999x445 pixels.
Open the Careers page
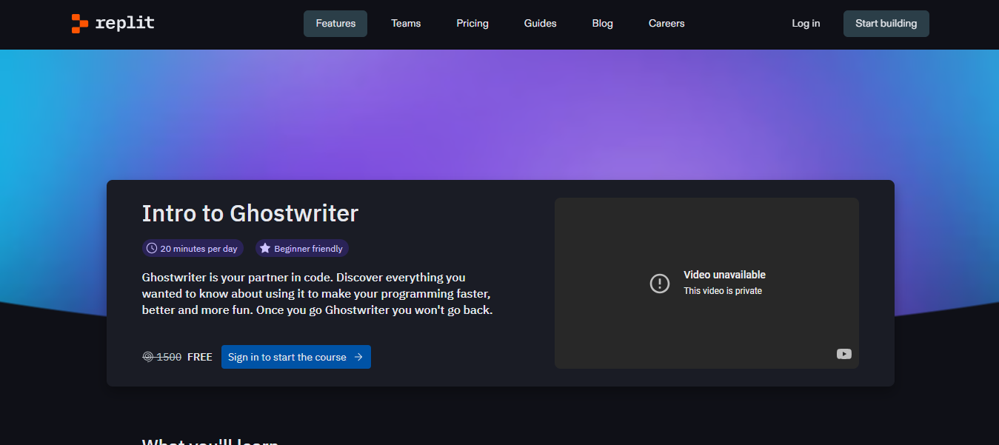pos(666,24)
